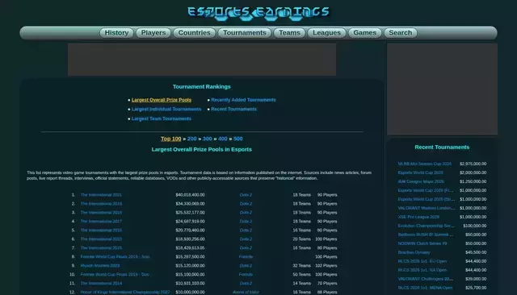Go to the 200 ranking page
This screenshot has height=295, width=517.
(x=192, y=139)
